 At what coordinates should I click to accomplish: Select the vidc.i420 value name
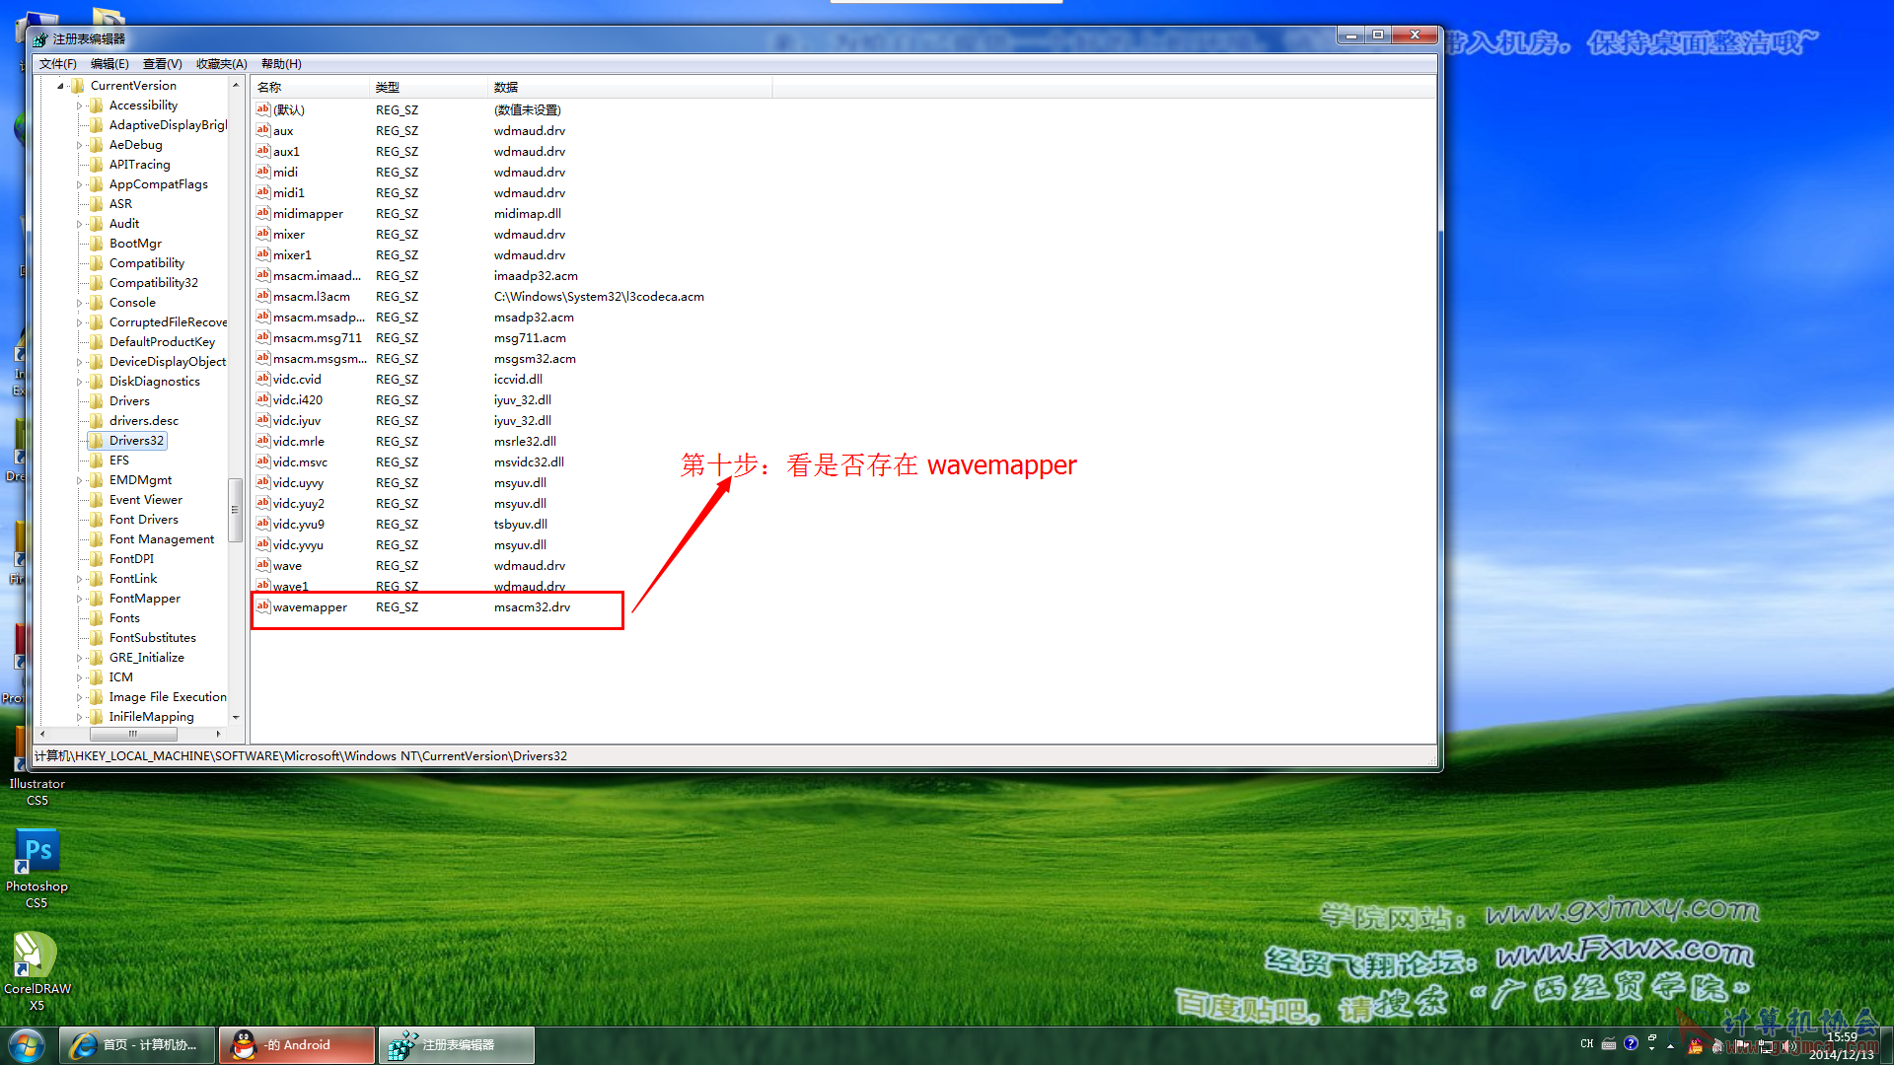click(298, 399)
